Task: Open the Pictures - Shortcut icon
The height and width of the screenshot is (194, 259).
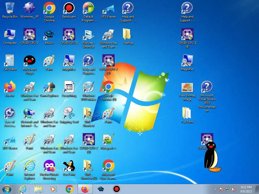Action: pos(89,38)
